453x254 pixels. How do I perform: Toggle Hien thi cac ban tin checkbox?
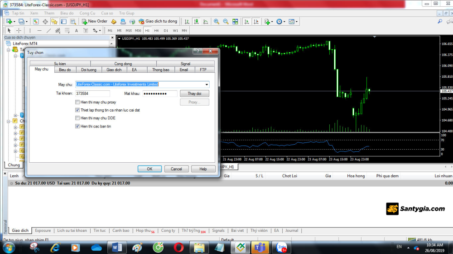[x=77, y=126]
